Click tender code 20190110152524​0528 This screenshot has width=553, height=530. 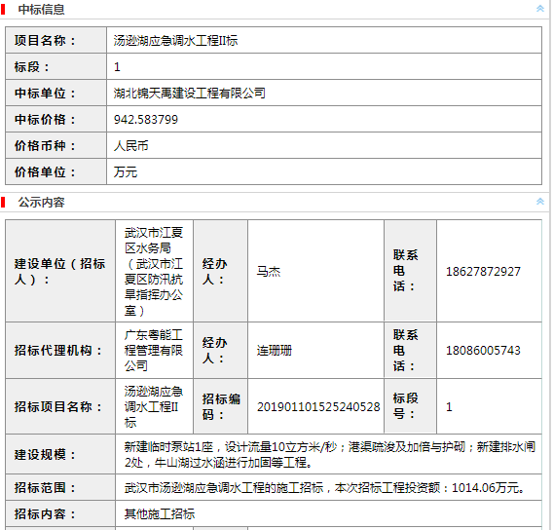318,407
